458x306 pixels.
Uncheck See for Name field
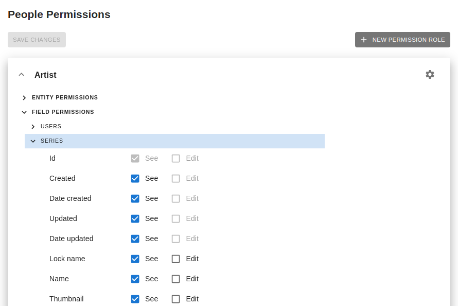pyautogui.click(x=135, y=279)
